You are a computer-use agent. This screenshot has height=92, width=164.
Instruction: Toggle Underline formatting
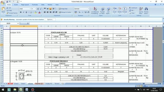click(x=26, y=12)
